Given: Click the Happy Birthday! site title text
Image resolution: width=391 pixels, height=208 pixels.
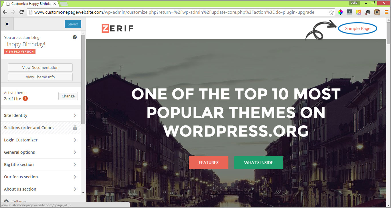Looking at the screenshot, I should point(25,44).
